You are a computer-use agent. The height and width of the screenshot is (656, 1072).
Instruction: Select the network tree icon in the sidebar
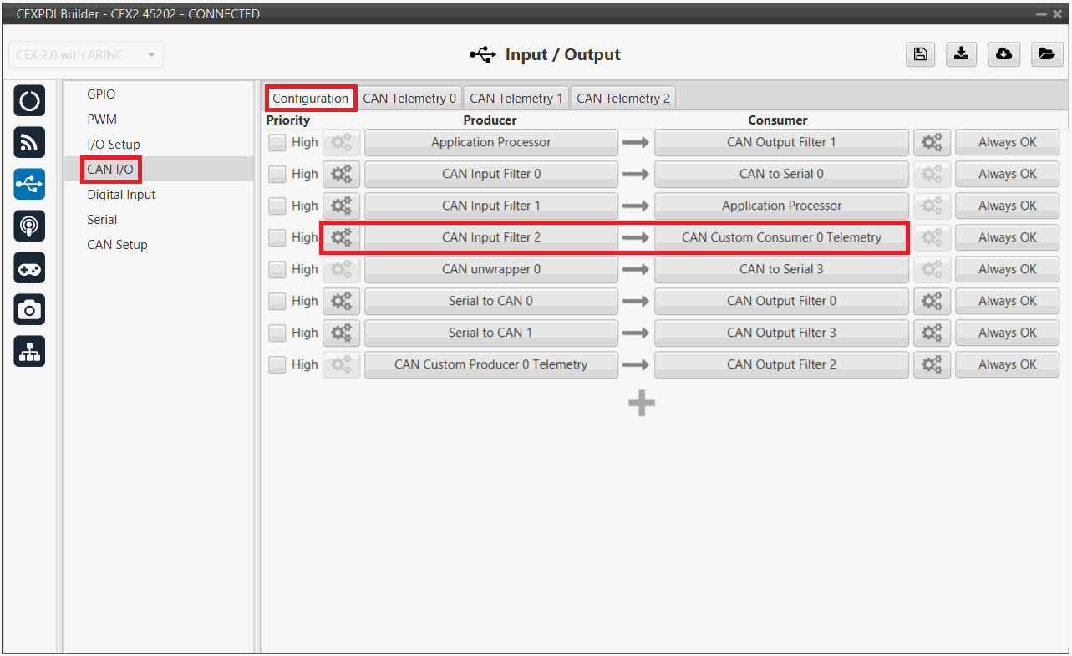[x=29, y=353]
